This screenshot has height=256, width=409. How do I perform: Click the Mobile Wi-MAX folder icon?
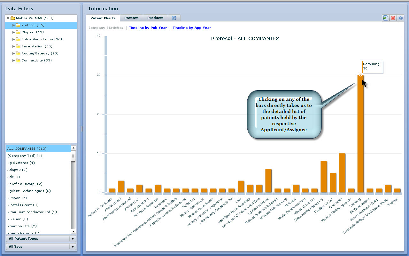[x=13, y=18]
